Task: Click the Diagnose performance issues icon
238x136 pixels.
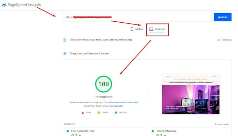Action: (x=65, y=54)
